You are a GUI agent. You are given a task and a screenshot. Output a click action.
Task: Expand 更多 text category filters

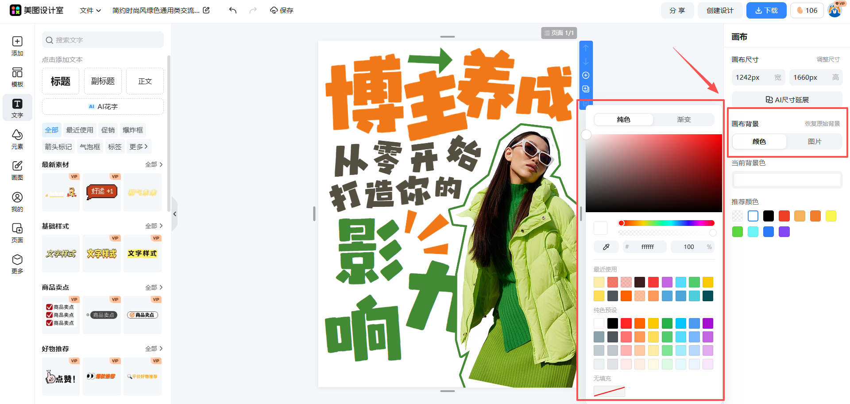139,147
